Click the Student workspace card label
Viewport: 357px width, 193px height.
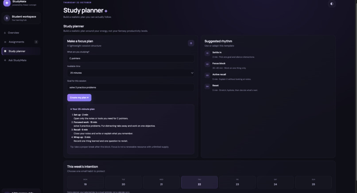24,17
